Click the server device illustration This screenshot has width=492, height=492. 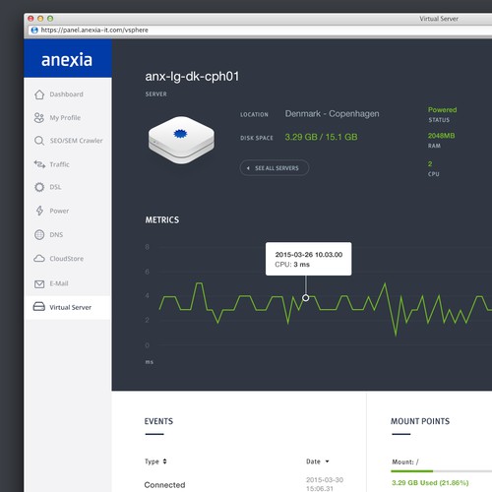(181, 140)
